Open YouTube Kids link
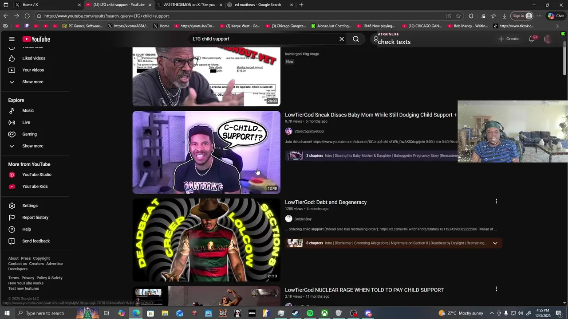 [35, 187]
